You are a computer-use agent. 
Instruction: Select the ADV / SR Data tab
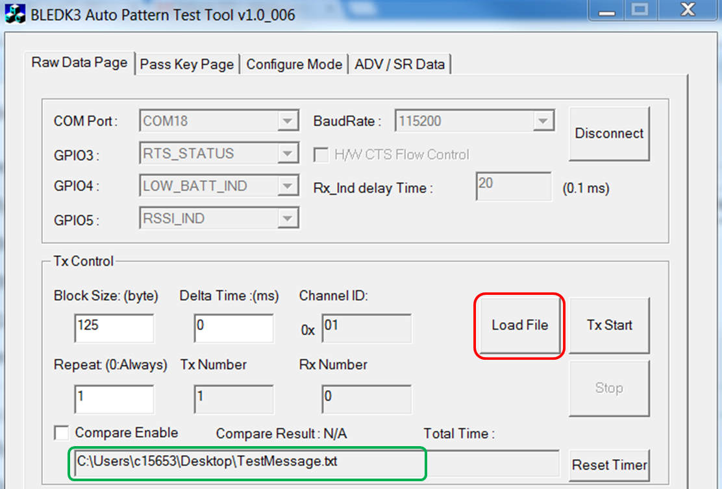pos(399,64)
